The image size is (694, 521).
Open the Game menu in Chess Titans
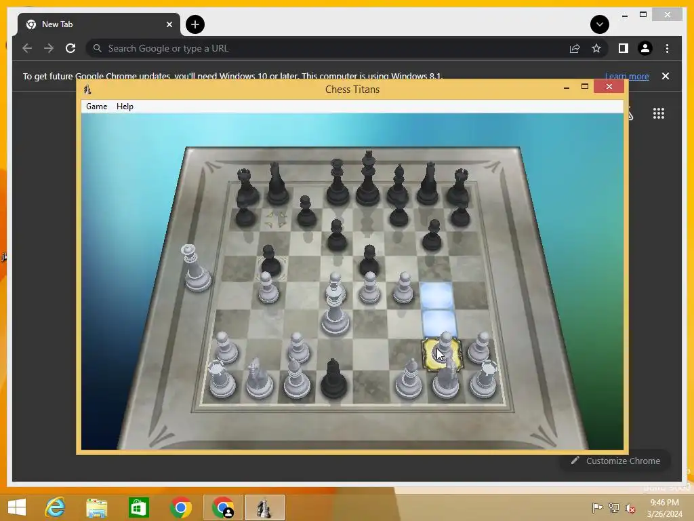click(x=96, y=107)
